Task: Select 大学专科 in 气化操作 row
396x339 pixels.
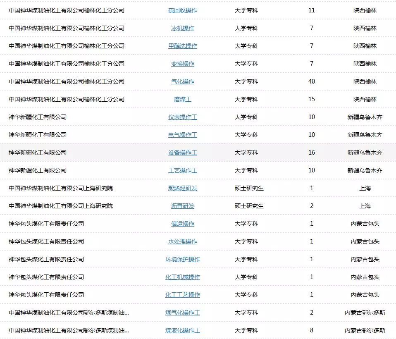Action: click(246, 81)
